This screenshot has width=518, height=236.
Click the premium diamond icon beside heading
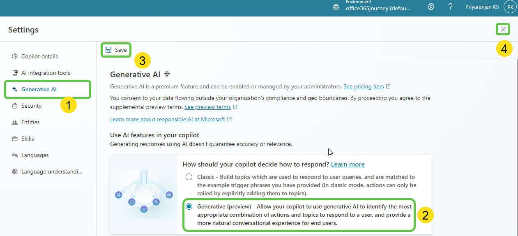point(167,74)
